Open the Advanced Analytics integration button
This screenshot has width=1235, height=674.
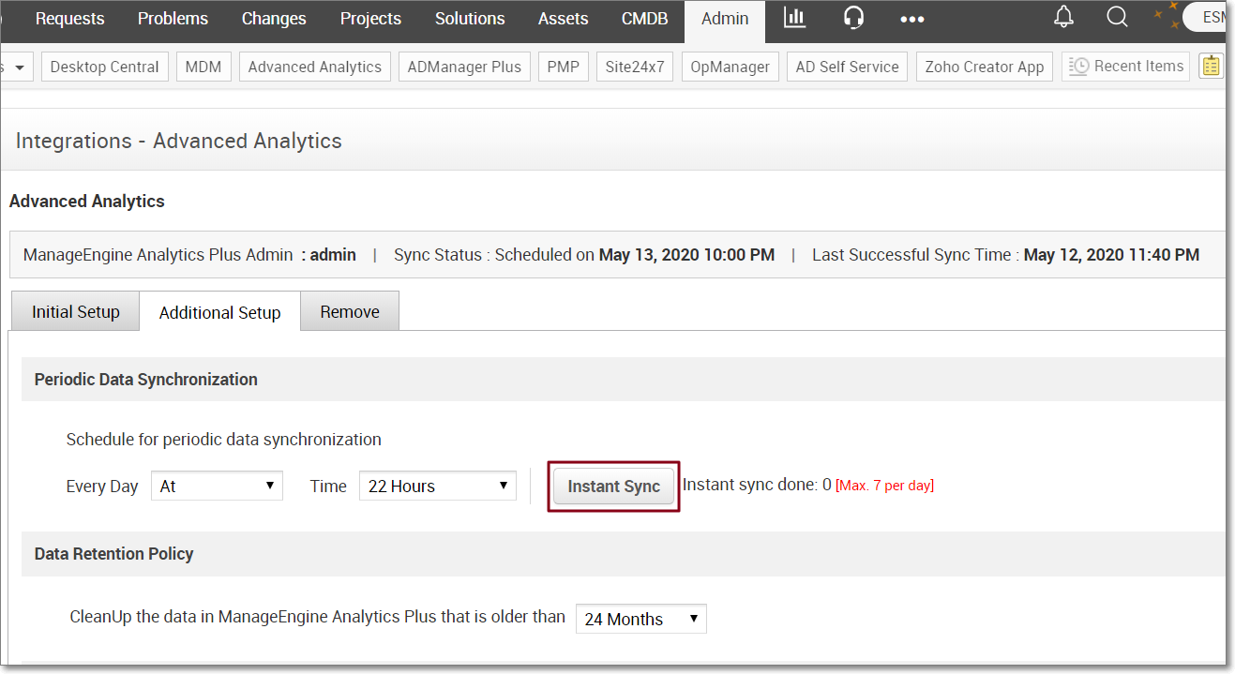[x=315, y=67]
